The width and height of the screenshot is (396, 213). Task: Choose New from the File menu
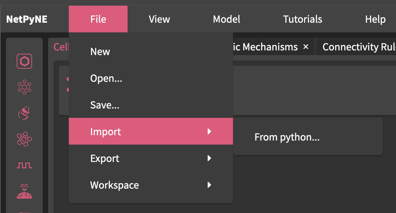(x=100, y=52)
